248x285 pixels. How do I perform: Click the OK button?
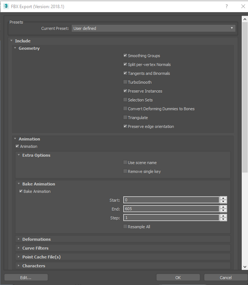(178, 277)
